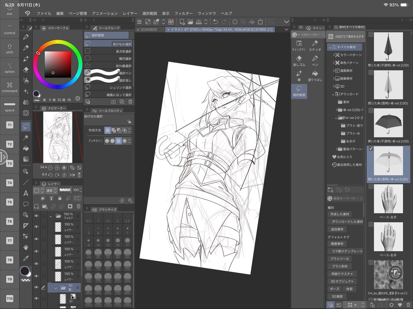Image resolution: width=413 pixels, height=309 pixels.
Task: Click the undo arrow in command bar
Action: [x=216, y=22]
